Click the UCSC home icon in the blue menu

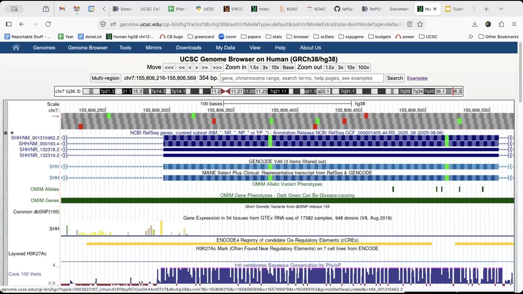click(x=16, y=48)
